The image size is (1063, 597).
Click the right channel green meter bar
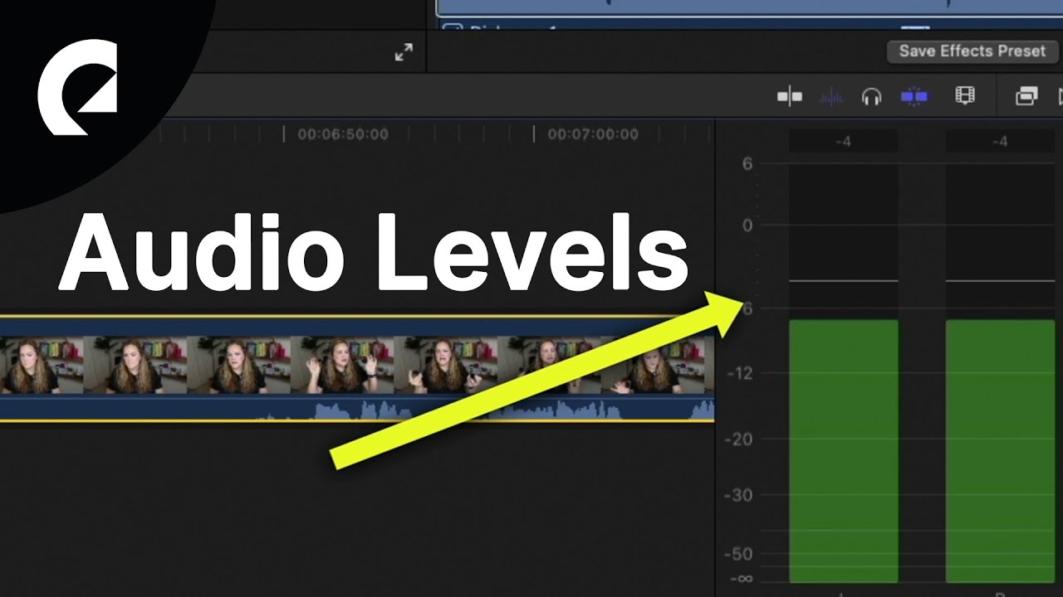coord(1000,451)
